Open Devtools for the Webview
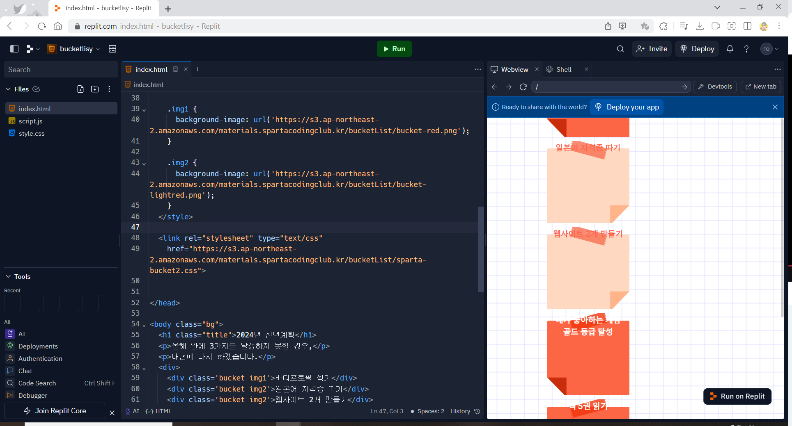Viewport: 792px width, 426px height. click(x=715, y=87)
